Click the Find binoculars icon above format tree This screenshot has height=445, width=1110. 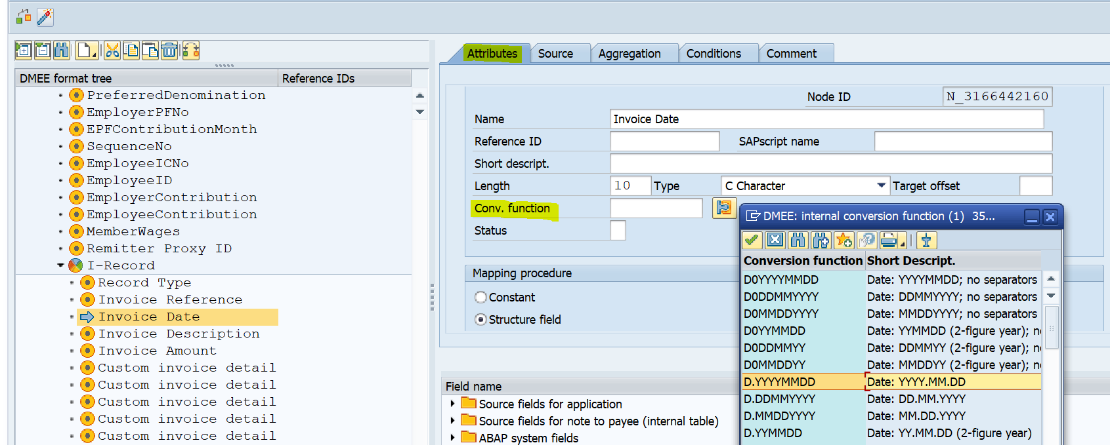point(62,50)
